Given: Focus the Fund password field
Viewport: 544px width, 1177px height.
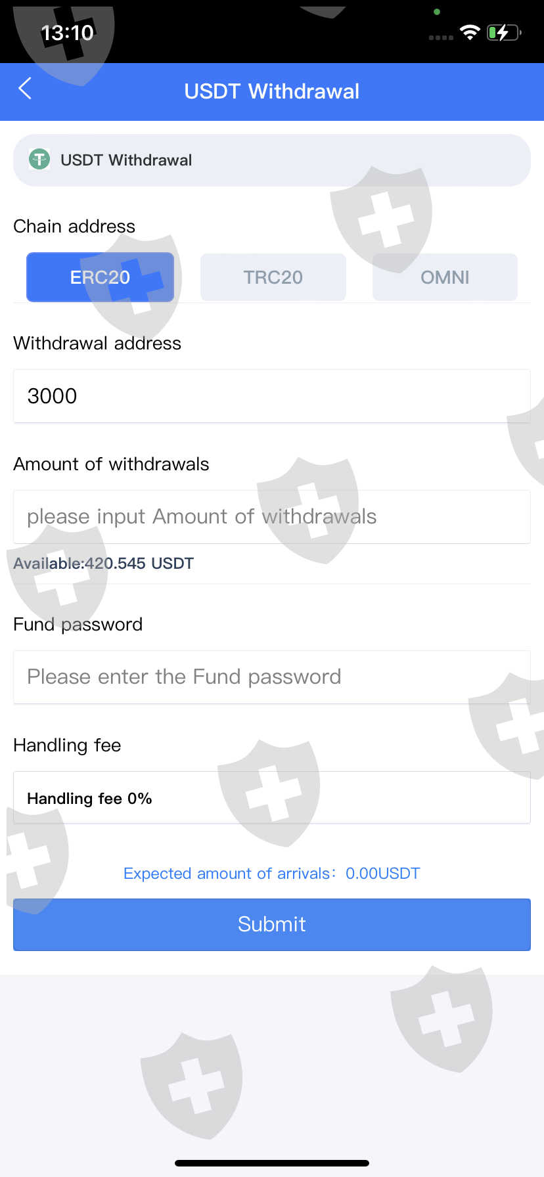Looking at the screenshot, I should click(x=272, y=677).
